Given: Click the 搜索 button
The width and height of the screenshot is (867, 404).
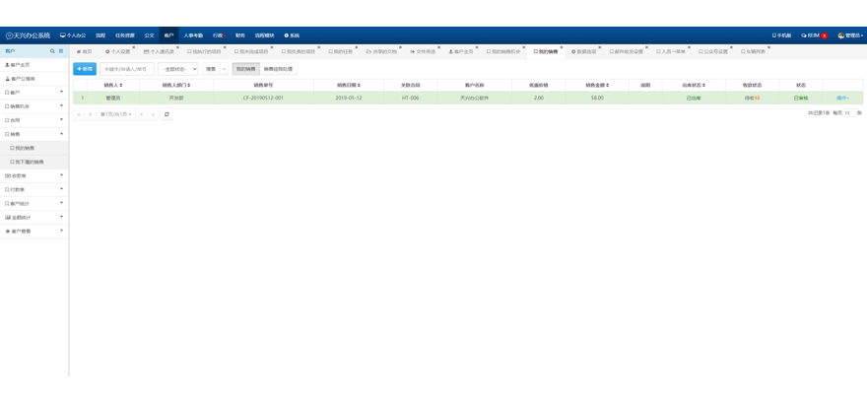Looking at the screenshot, I should click(x=211, y=69).
